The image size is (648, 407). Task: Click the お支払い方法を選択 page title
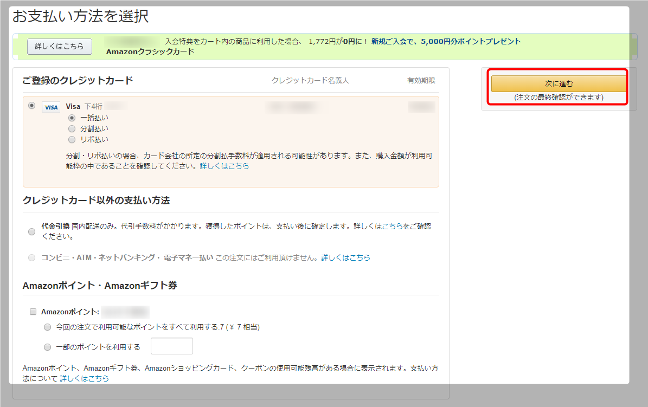pyautogui.click(x=81, y=16)
